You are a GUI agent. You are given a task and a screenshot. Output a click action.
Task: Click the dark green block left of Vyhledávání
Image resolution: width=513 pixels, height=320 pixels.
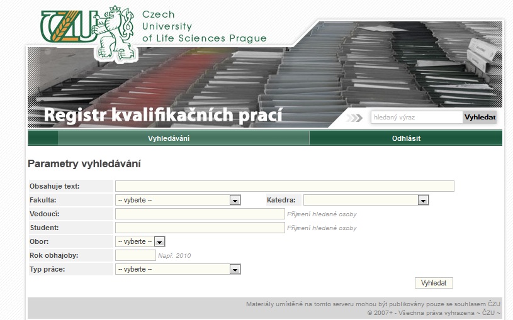[x=43, y=138]
